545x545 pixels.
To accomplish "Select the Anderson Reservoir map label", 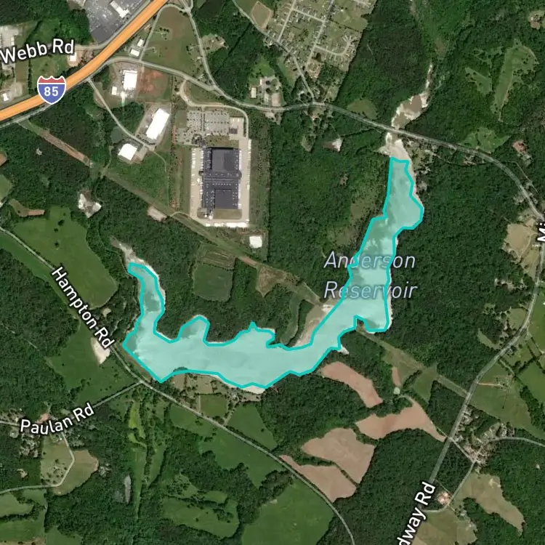I will 370,275.
